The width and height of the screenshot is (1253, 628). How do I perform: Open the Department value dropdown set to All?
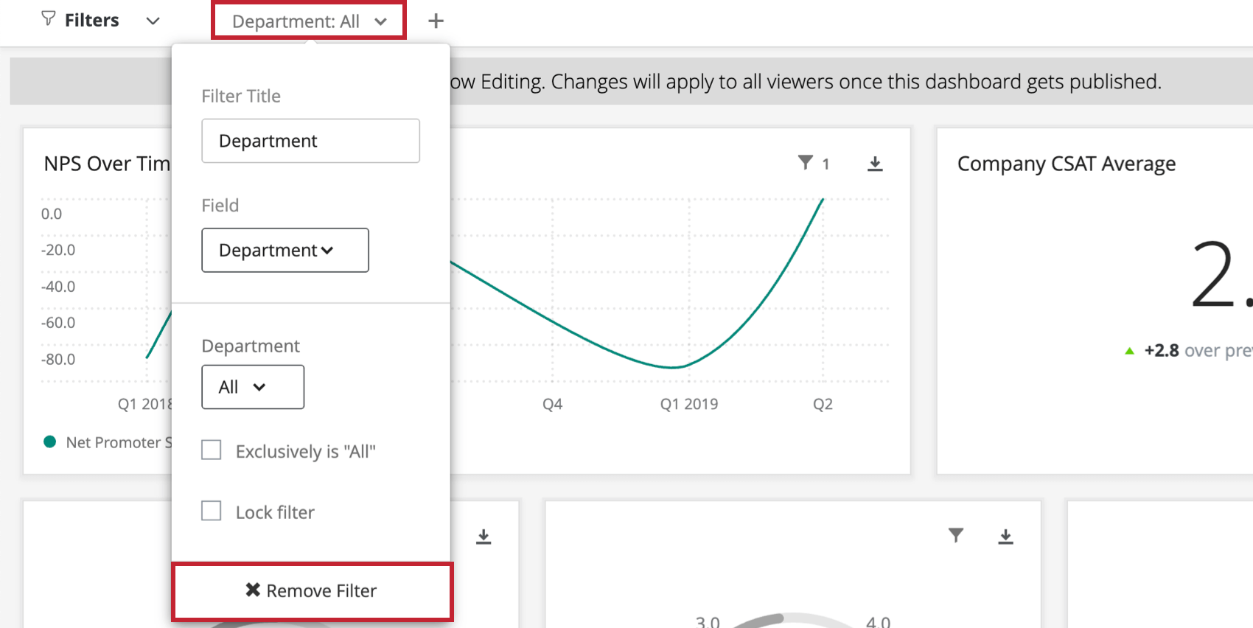pyautogui.click(x=253, y=386)
